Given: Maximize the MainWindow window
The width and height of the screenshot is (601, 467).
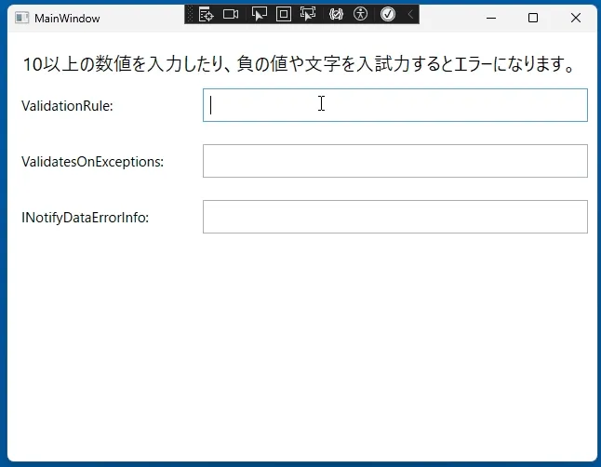Looking at the screenshot, I should point(533,18).
